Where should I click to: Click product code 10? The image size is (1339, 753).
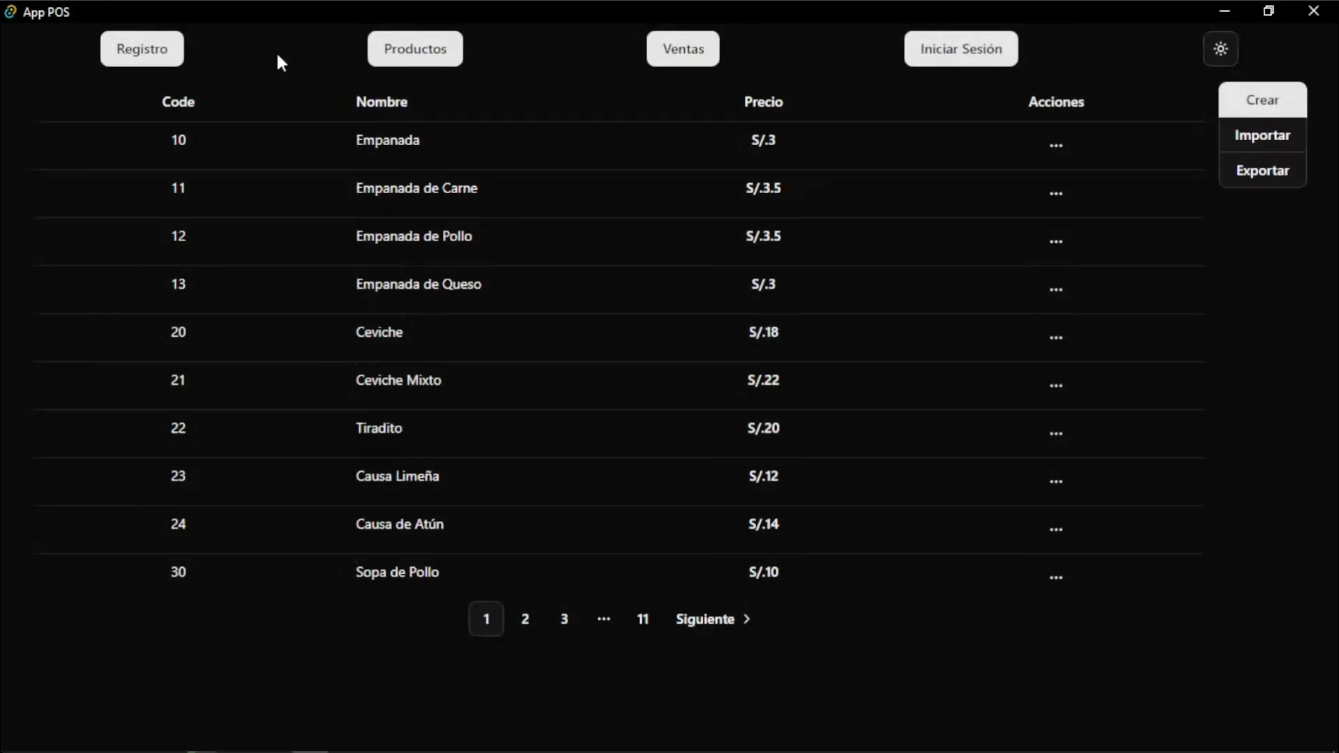pos(179,140)
